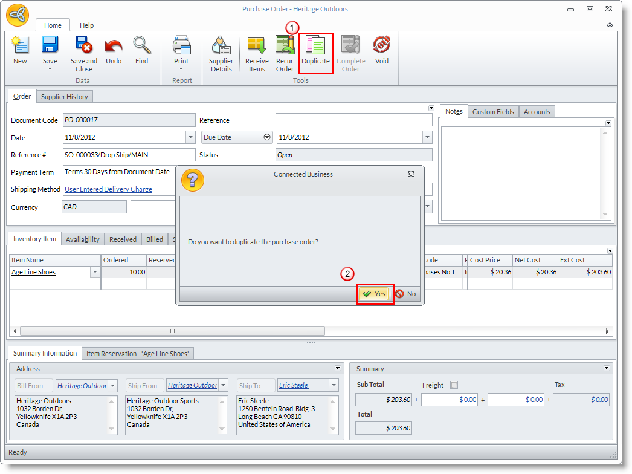Click the horizontal scrollbar in item grid
This screenshot has height=474, width=632.
(x=172, y=331)
